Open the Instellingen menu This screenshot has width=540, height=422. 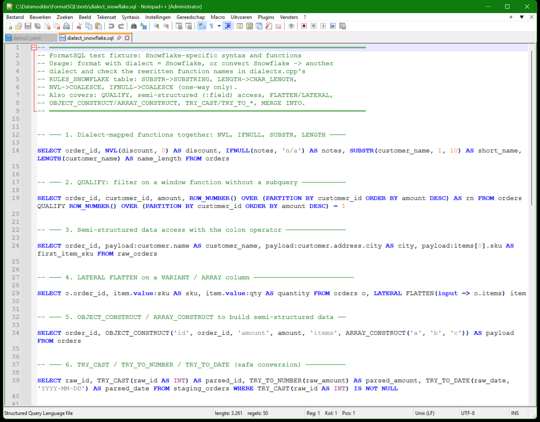tap(158, 17)
